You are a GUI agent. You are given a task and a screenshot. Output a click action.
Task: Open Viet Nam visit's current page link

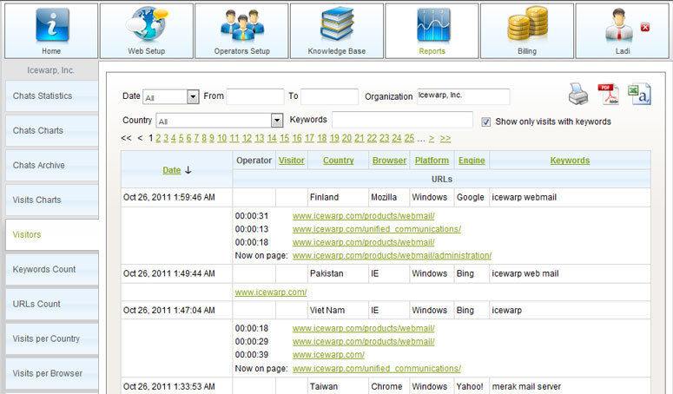[377, 369]
